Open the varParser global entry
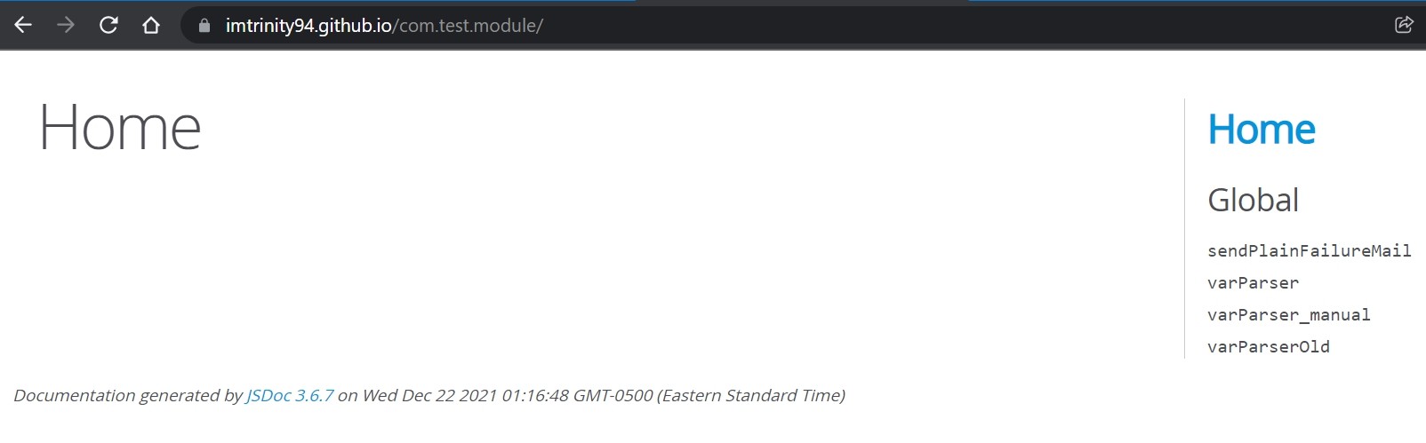 click(1253, 283)
